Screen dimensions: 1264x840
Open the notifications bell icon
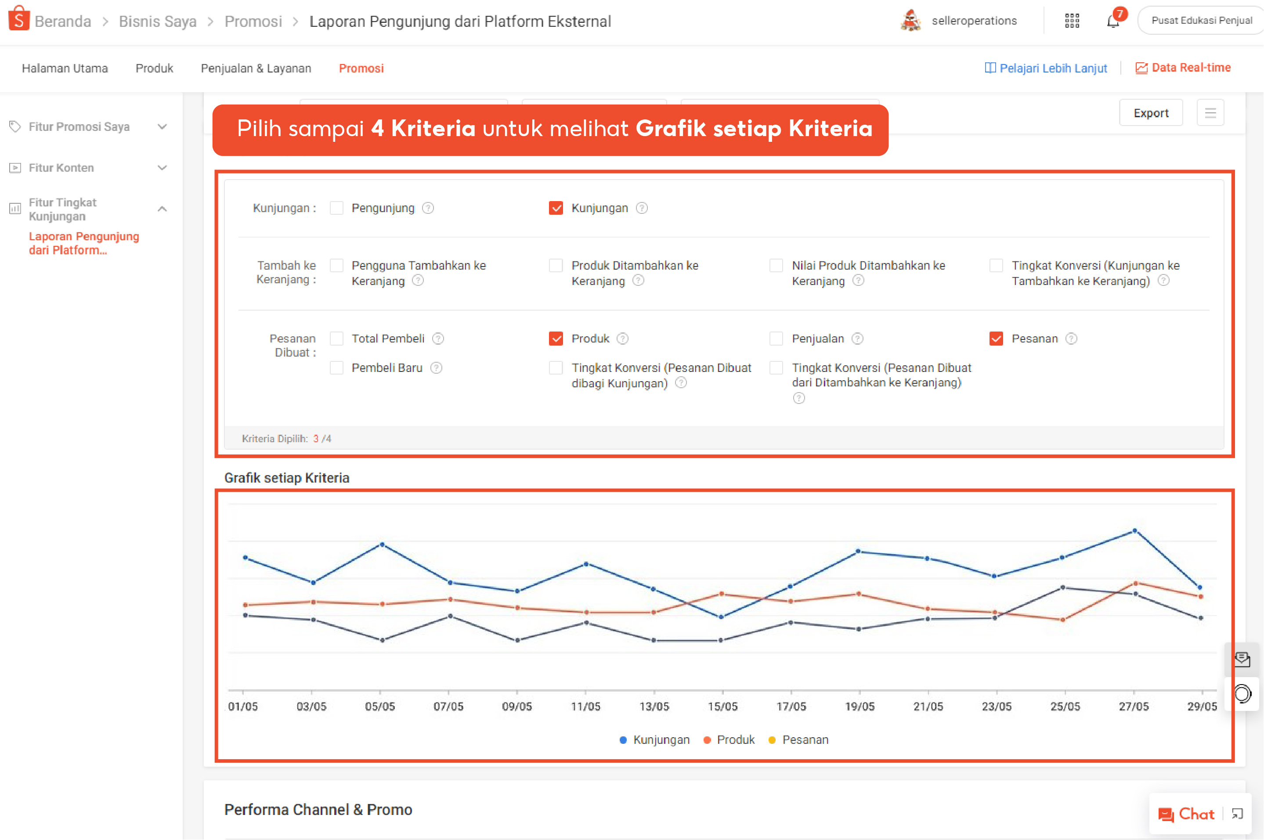click(1113, 22)
